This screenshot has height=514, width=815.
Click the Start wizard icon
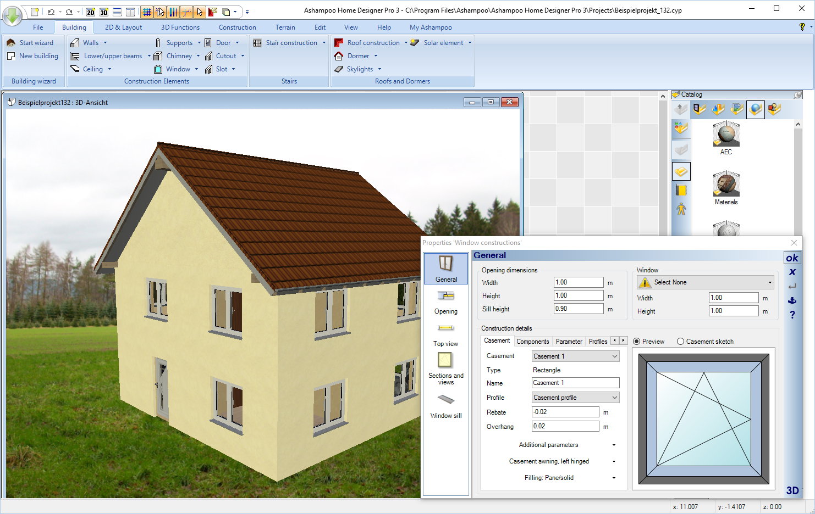click(x=11, y=43)
